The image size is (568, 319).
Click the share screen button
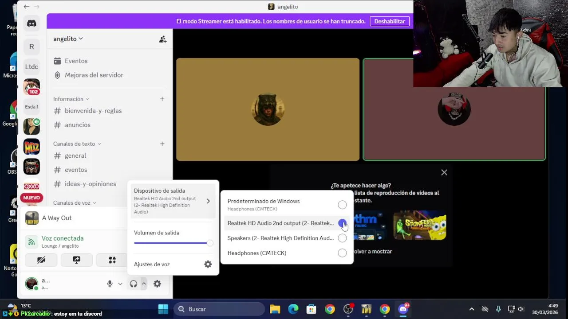pyautogui.click(x=76, y=260)
